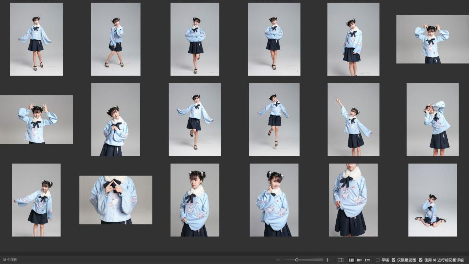Click the minus icon to shrink thumbnails
469x264 pixels.
pyautogui.click(x=278, y=260)
